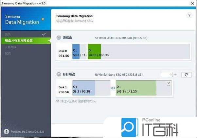Click the Disk 1 238.5G label
Image resolution: width=197 pixels, height=138 pixels.
click(x=64, y=90)
